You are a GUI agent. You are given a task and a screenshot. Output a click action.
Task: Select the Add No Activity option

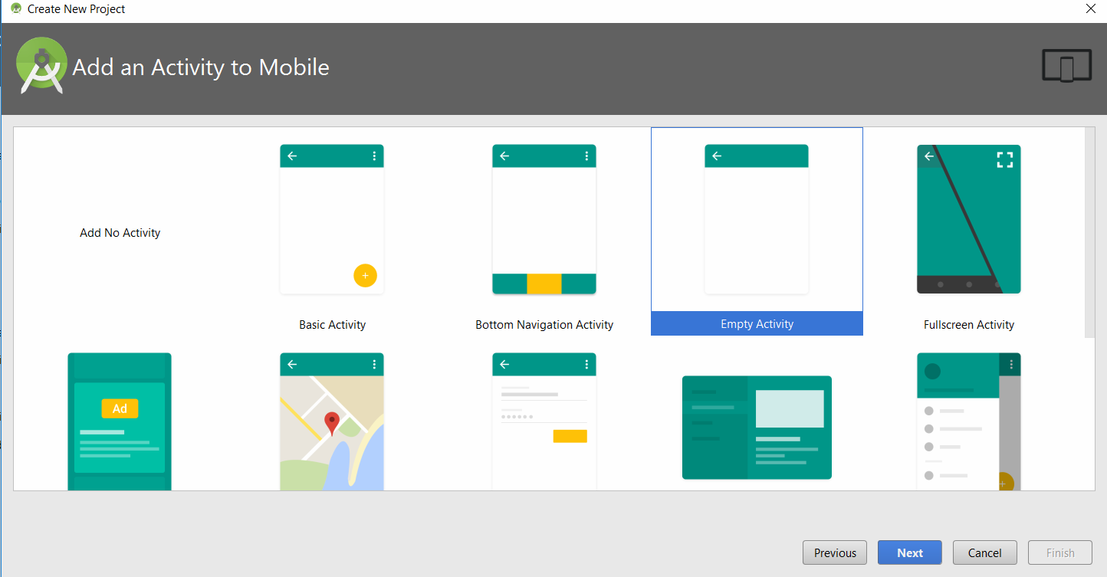click(x=120, y=233)
